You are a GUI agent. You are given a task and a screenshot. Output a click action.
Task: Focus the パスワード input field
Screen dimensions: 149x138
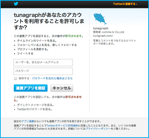(x=43, y=71)
